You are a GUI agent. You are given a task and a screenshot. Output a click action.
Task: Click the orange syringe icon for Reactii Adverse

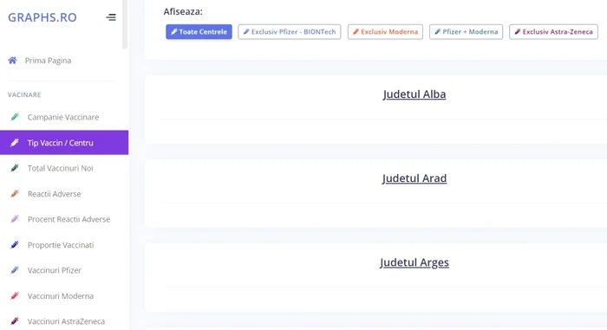click(15, 193)
